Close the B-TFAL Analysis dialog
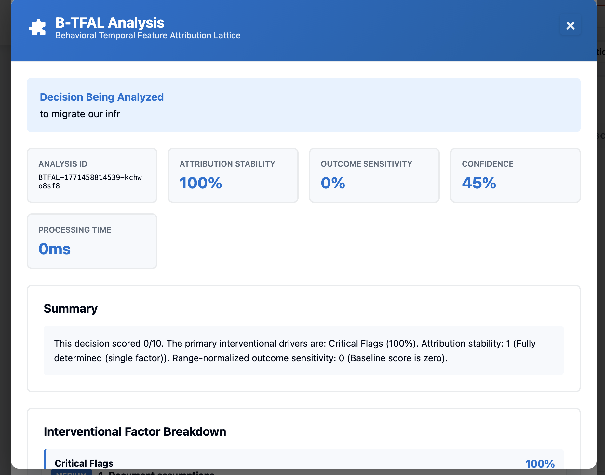605x475 pixels. (571, 26)
